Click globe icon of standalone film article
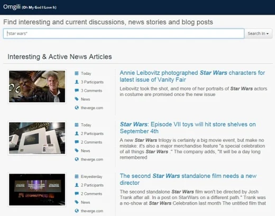 (77, 211)
